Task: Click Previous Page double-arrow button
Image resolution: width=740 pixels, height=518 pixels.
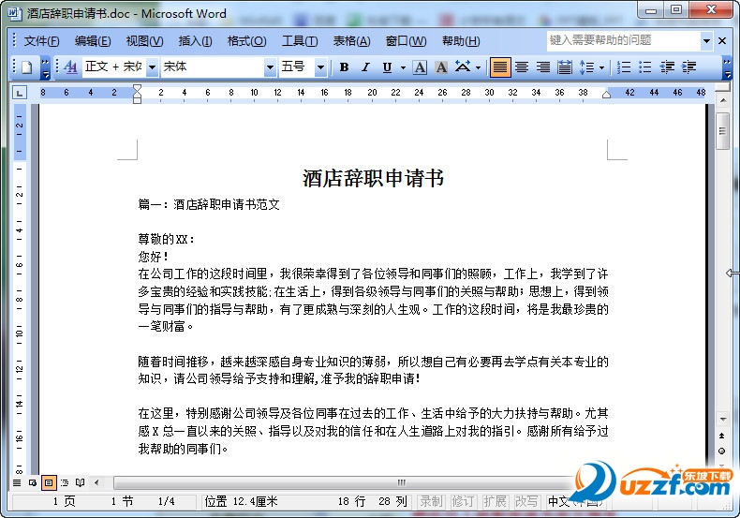Action: pos(721,436)
